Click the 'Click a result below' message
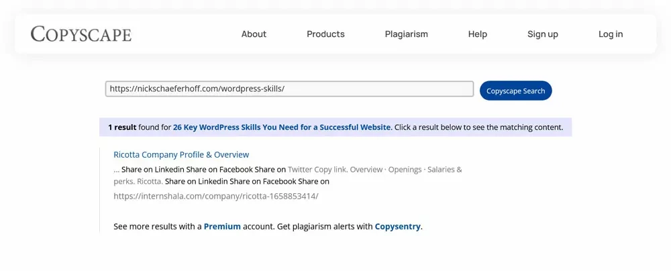The height and width of the screenshot is (271, 671). pyautogui.click(x=478, y=127)
